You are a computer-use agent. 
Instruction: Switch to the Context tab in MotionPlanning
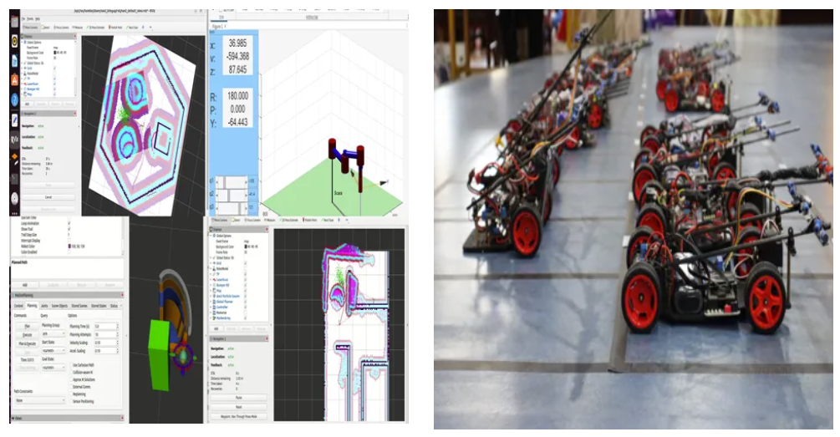click(x=18, y=306)
